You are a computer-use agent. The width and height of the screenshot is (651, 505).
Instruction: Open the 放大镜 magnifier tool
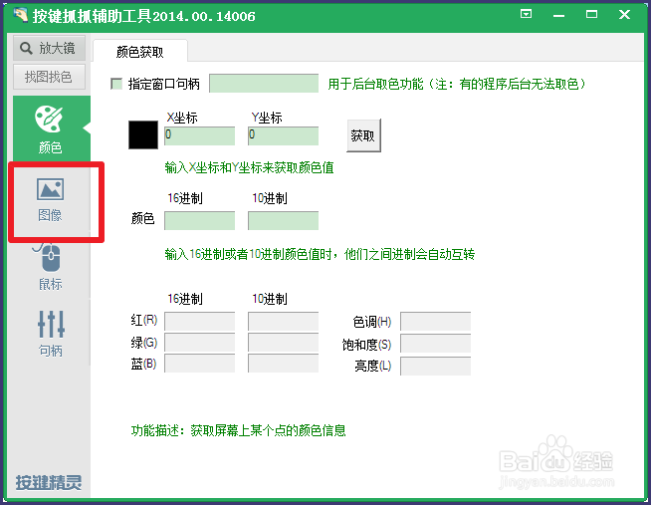[49, 48]
